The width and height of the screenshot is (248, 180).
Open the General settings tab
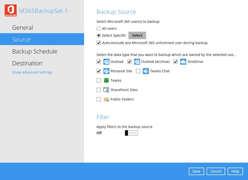(x=42, y=28)
